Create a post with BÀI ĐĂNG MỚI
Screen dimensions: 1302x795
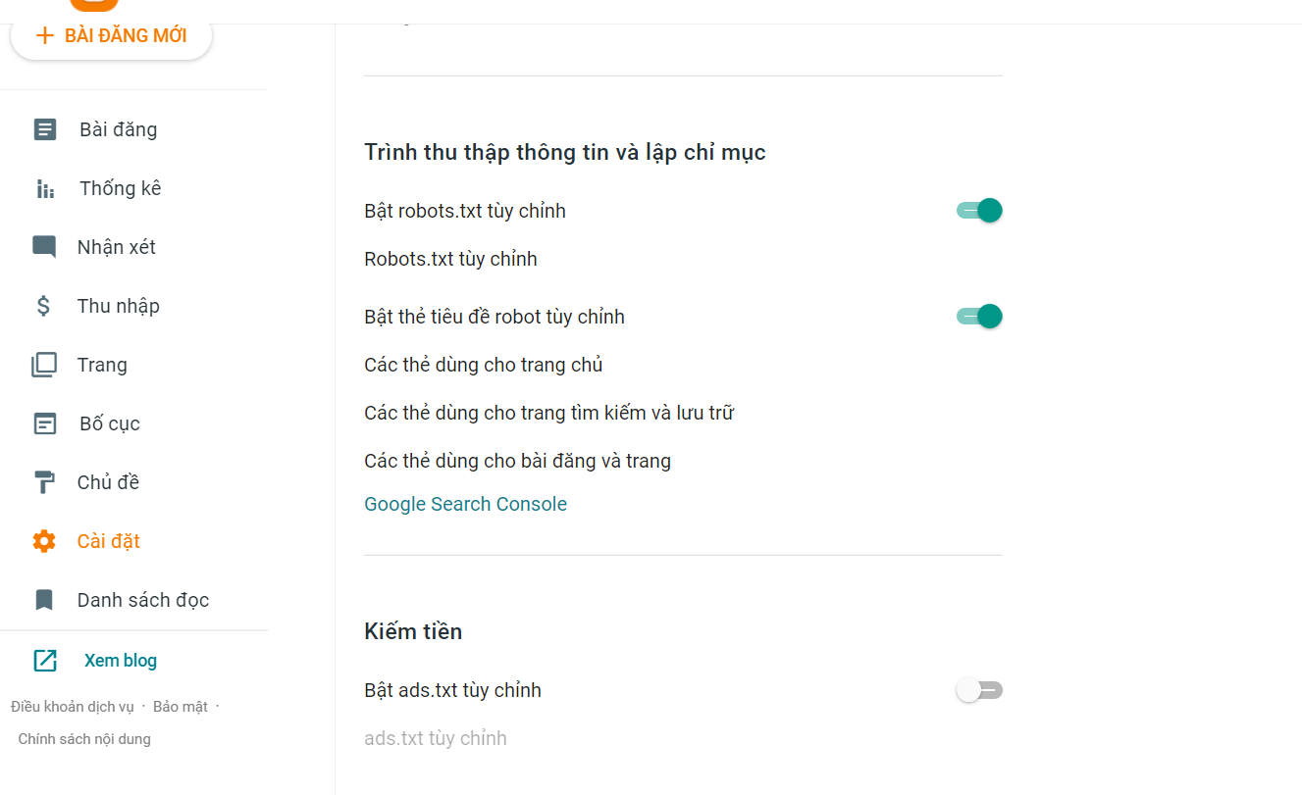(x=111, y=35)
